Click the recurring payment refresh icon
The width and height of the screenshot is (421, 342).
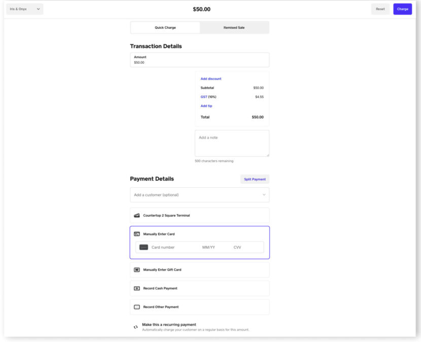pyautogui.click(x=135, y=326)
